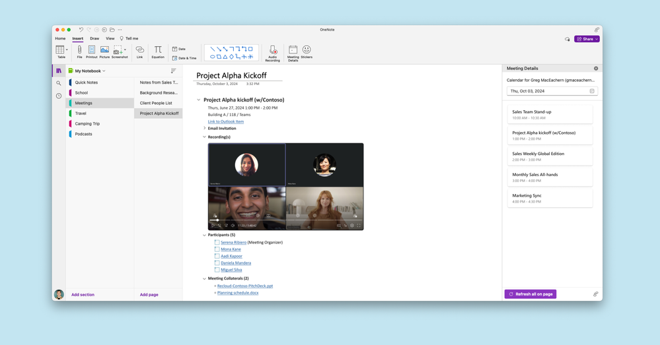Click the Thu, Oct 03, 2024 date field
The height and width of the screenshot is (345, 660).
552,91
